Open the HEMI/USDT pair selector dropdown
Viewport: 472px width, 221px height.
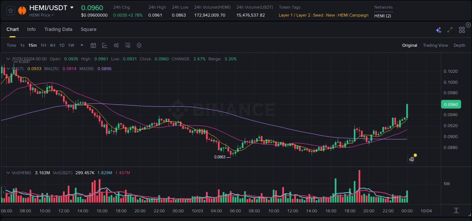[x=72, y=8]
